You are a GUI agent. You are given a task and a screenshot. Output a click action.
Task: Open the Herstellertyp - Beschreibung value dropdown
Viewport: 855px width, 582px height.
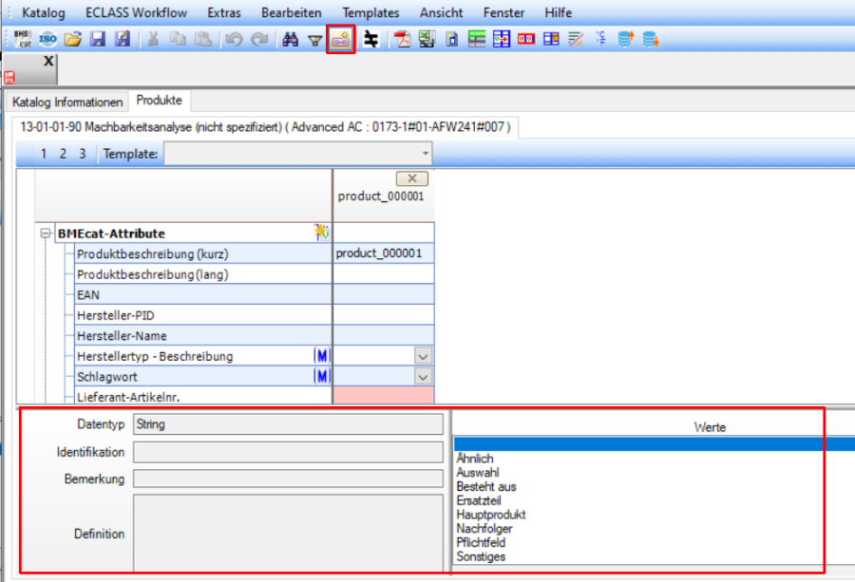pos(424,356)
